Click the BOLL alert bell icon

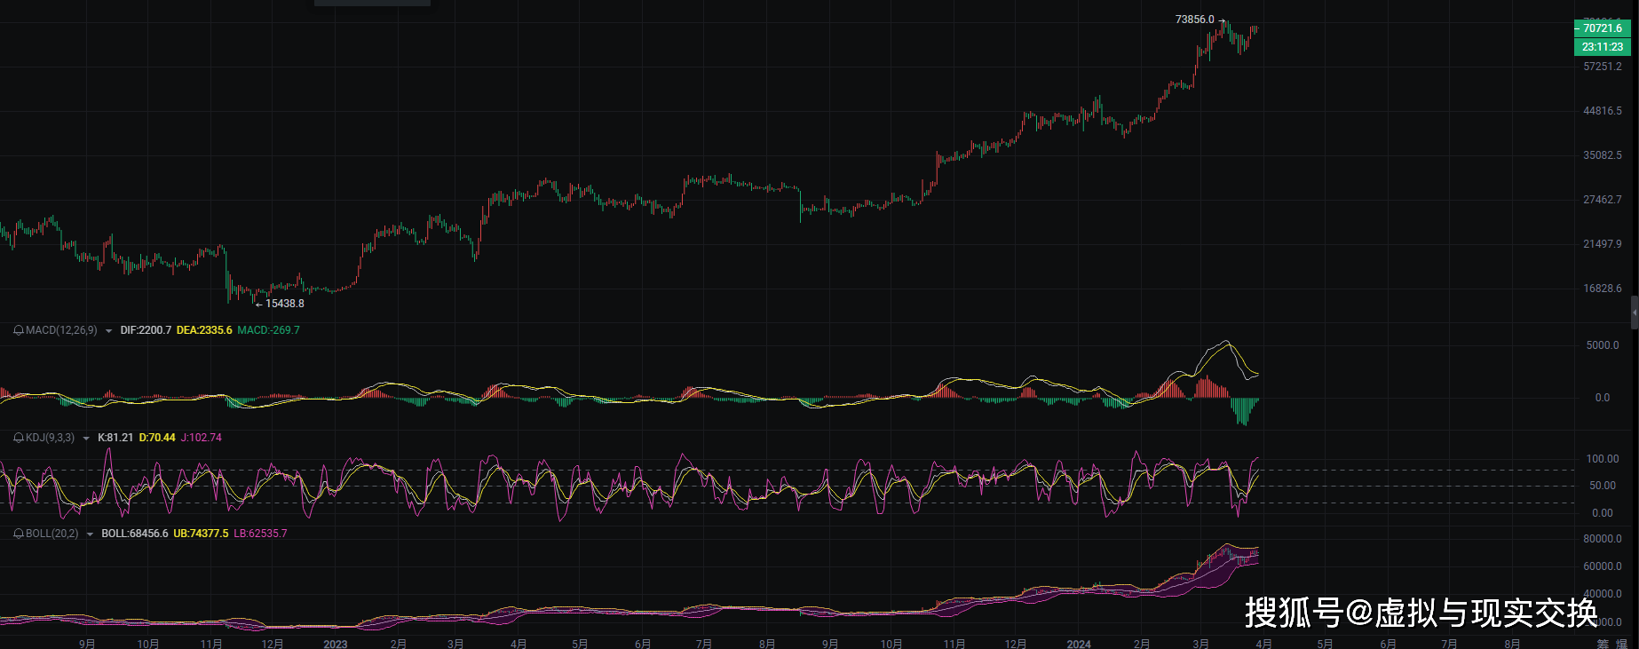[18, 534]
